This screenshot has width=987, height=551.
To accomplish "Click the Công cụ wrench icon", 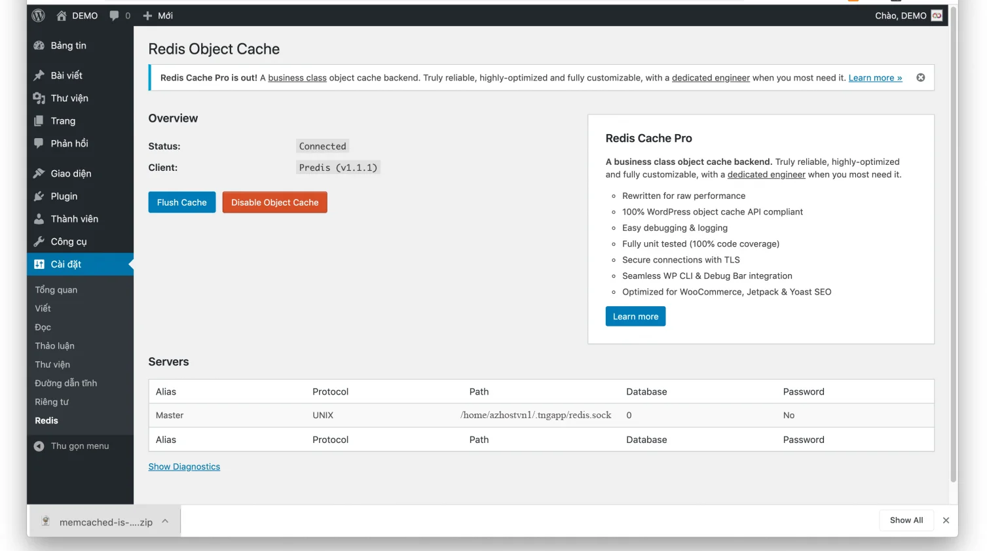I will [x=39, y=241].
